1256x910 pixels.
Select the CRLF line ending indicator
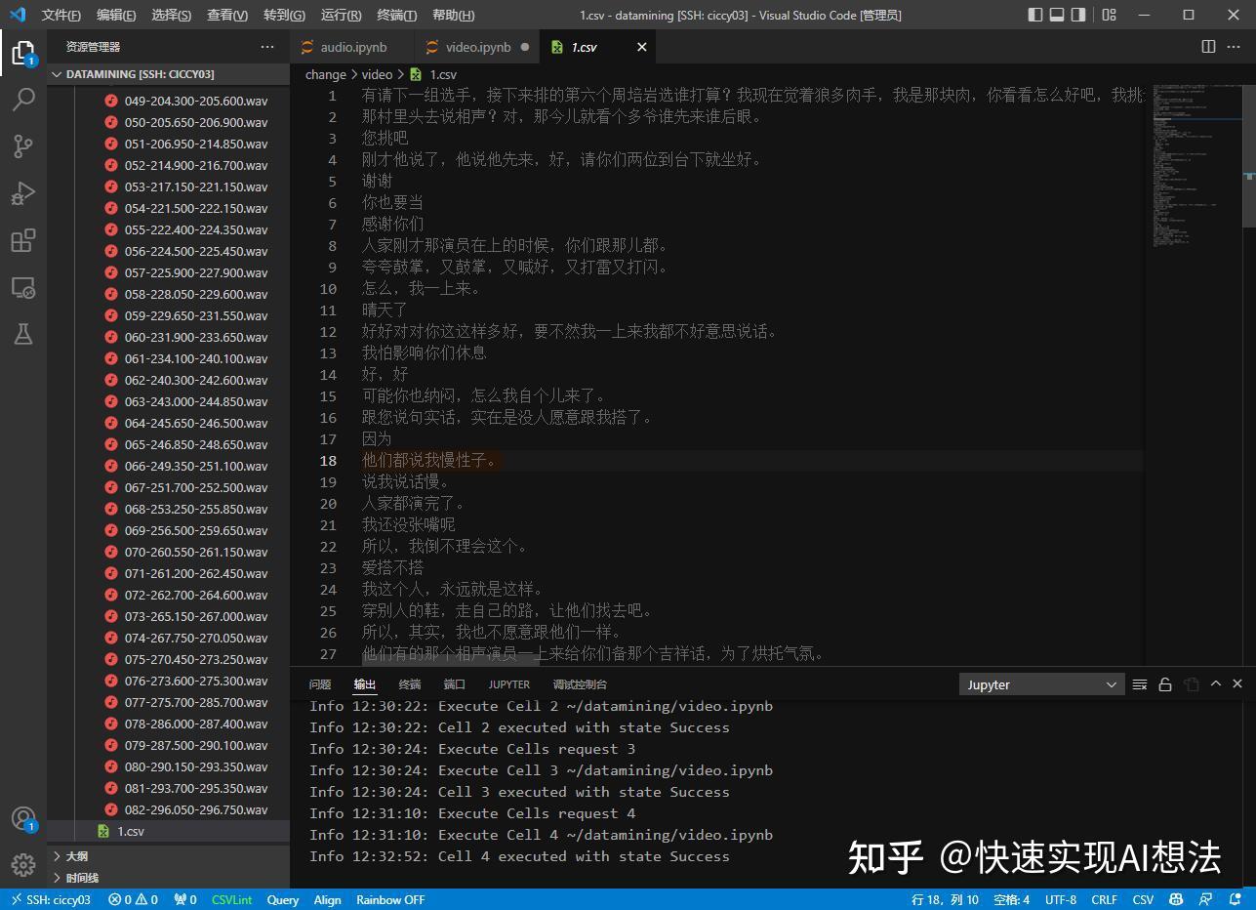tap(1104, 899)
